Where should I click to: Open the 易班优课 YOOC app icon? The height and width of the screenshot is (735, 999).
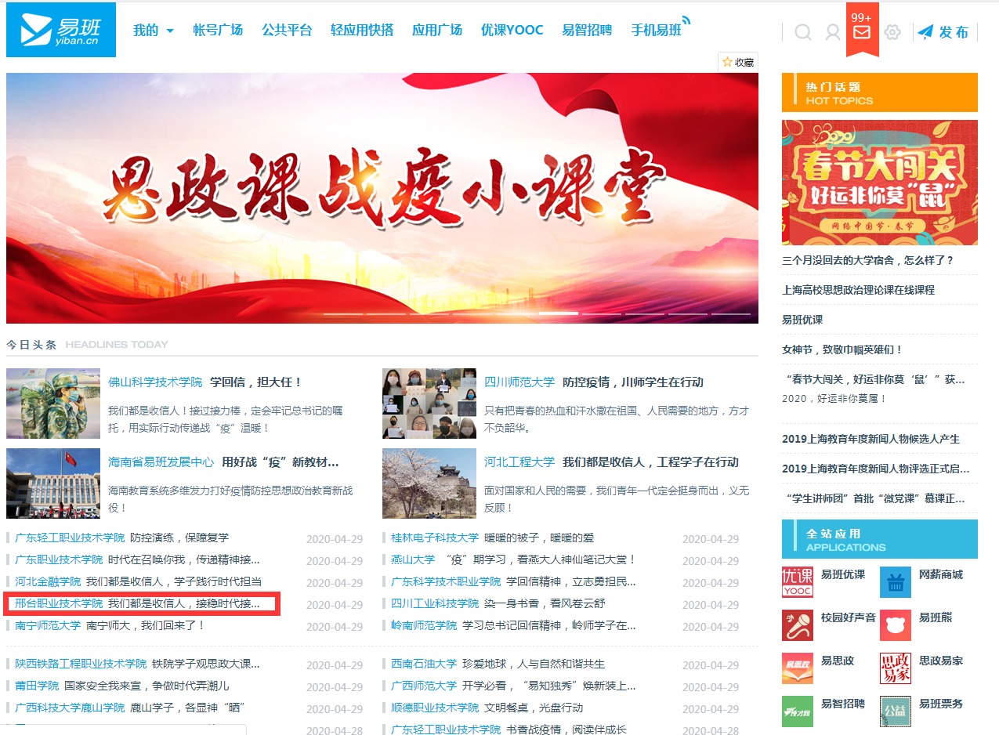[x=797, y=582]
